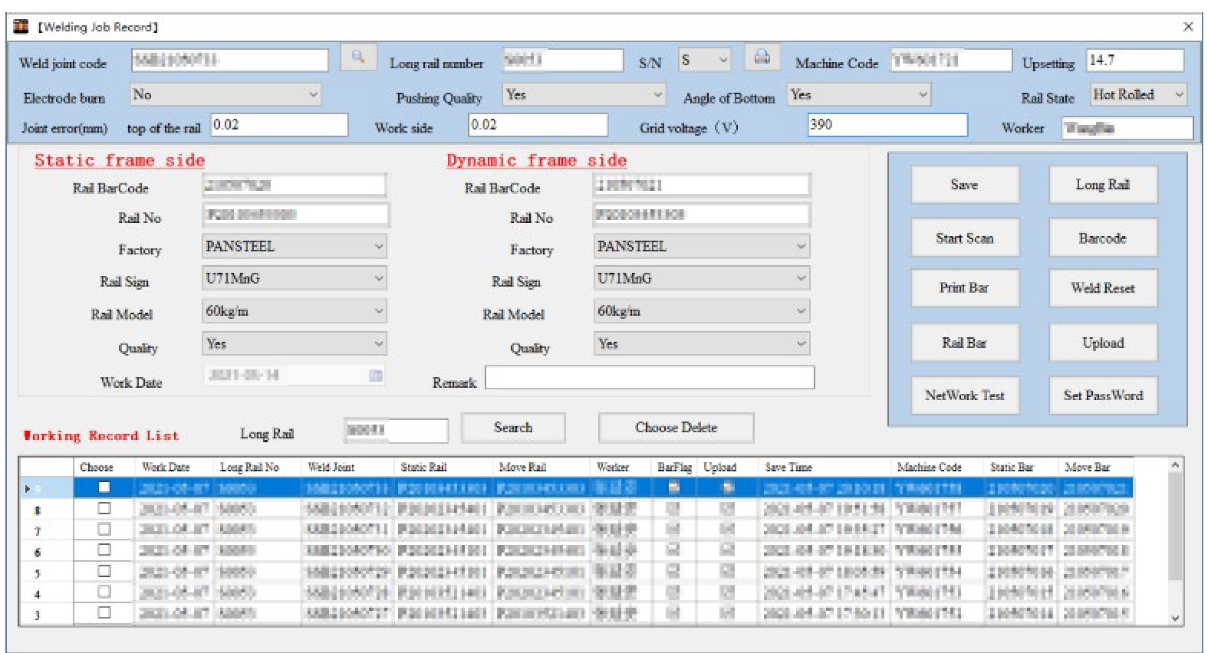This screenshot has width=1208, height=653.
Task: Click the BarFlag icon in row 5
Action: 673,571
